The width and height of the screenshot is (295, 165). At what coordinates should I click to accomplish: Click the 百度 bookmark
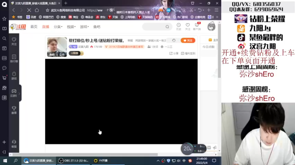(31, 17)
